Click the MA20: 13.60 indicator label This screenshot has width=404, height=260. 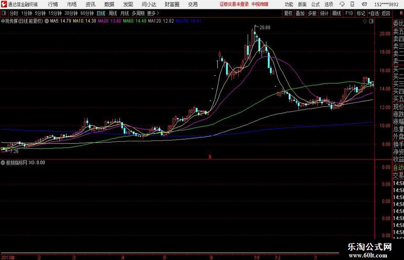(109, 21)
